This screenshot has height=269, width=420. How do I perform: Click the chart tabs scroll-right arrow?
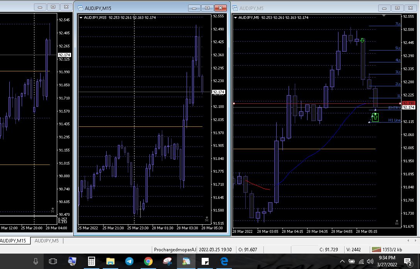(x=415, y=240)
